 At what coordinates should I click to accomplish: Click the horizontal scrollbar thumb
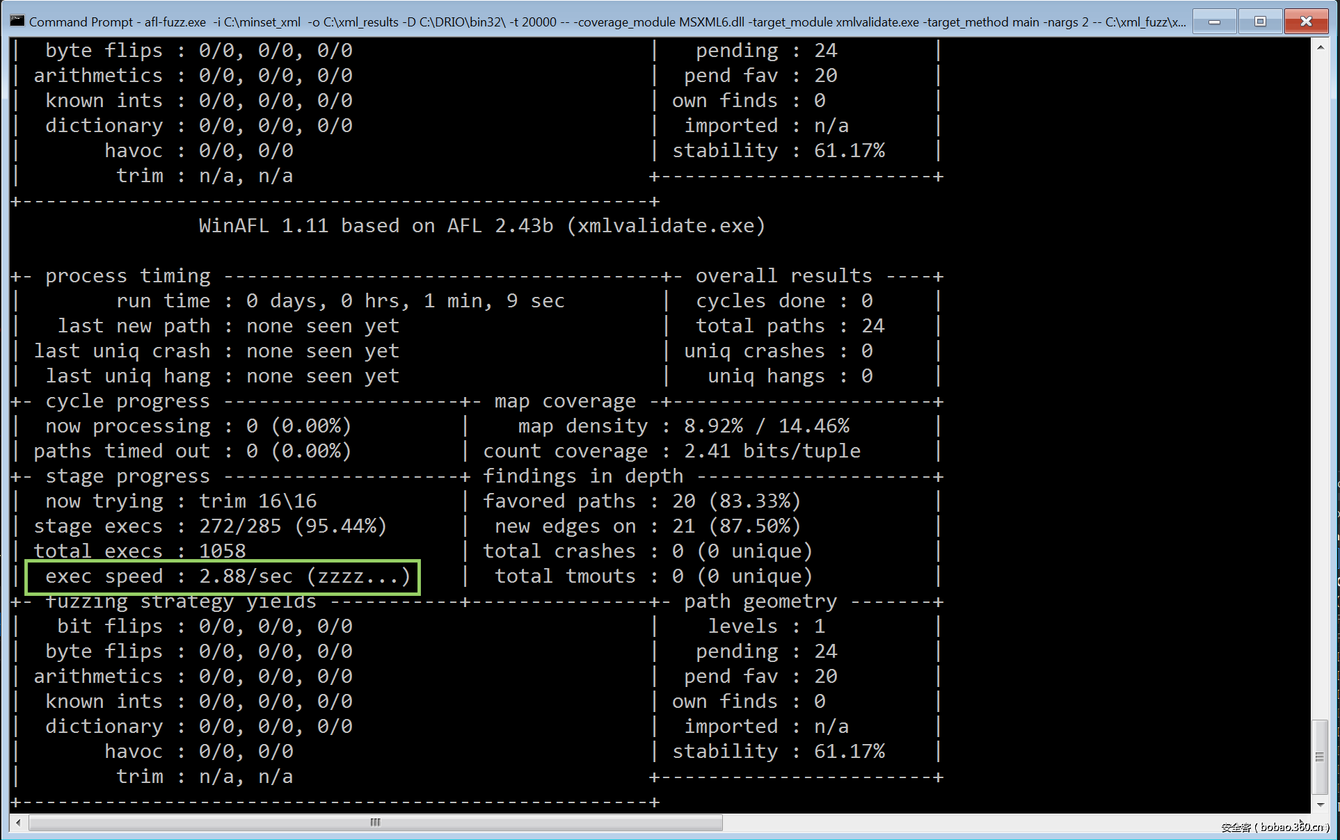click(375, 823)
